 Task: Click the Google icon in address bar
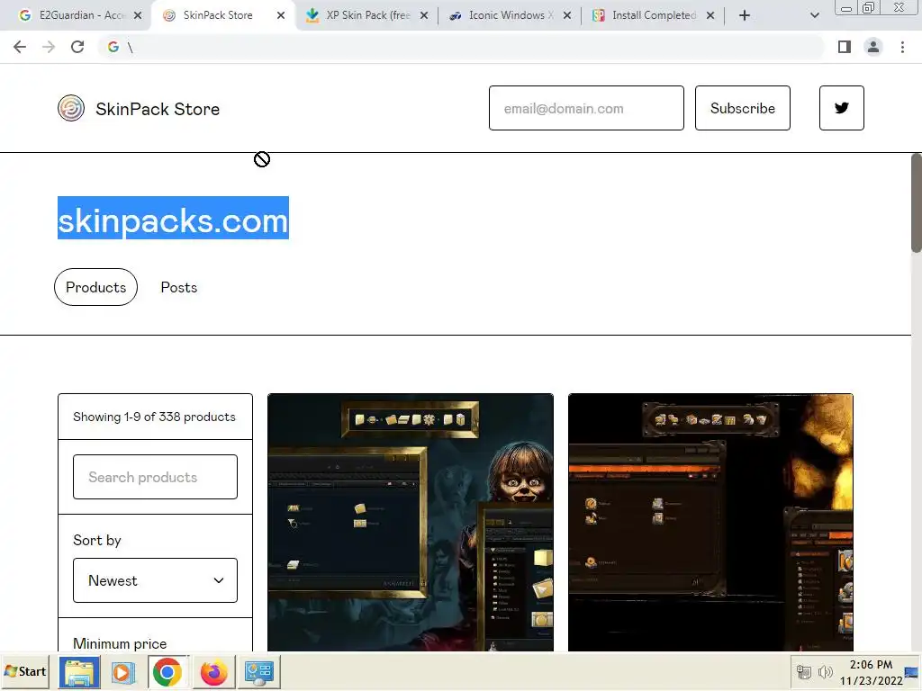[113, 47]
